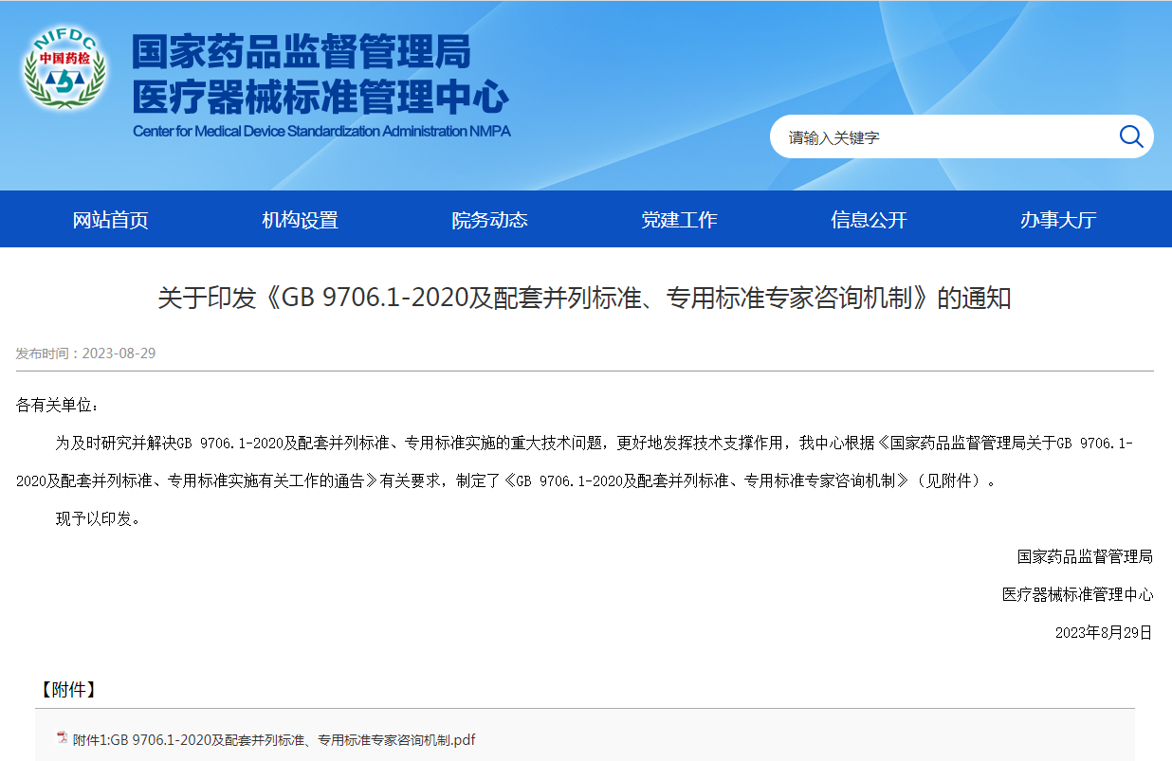Viewport: 1172px width, 761px height.
Task: Click the 【附件】 section heading
Action: (x=67, y=689)
